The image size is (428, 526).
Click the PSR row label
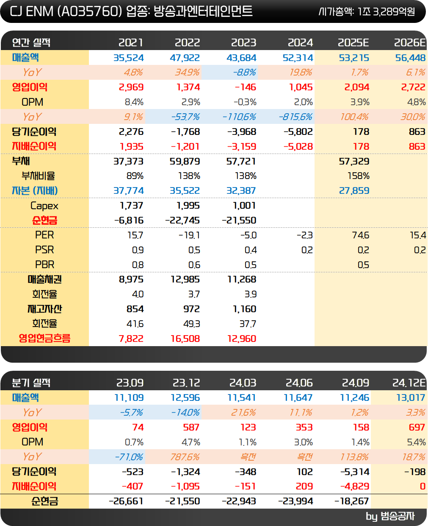pos(44,250)
